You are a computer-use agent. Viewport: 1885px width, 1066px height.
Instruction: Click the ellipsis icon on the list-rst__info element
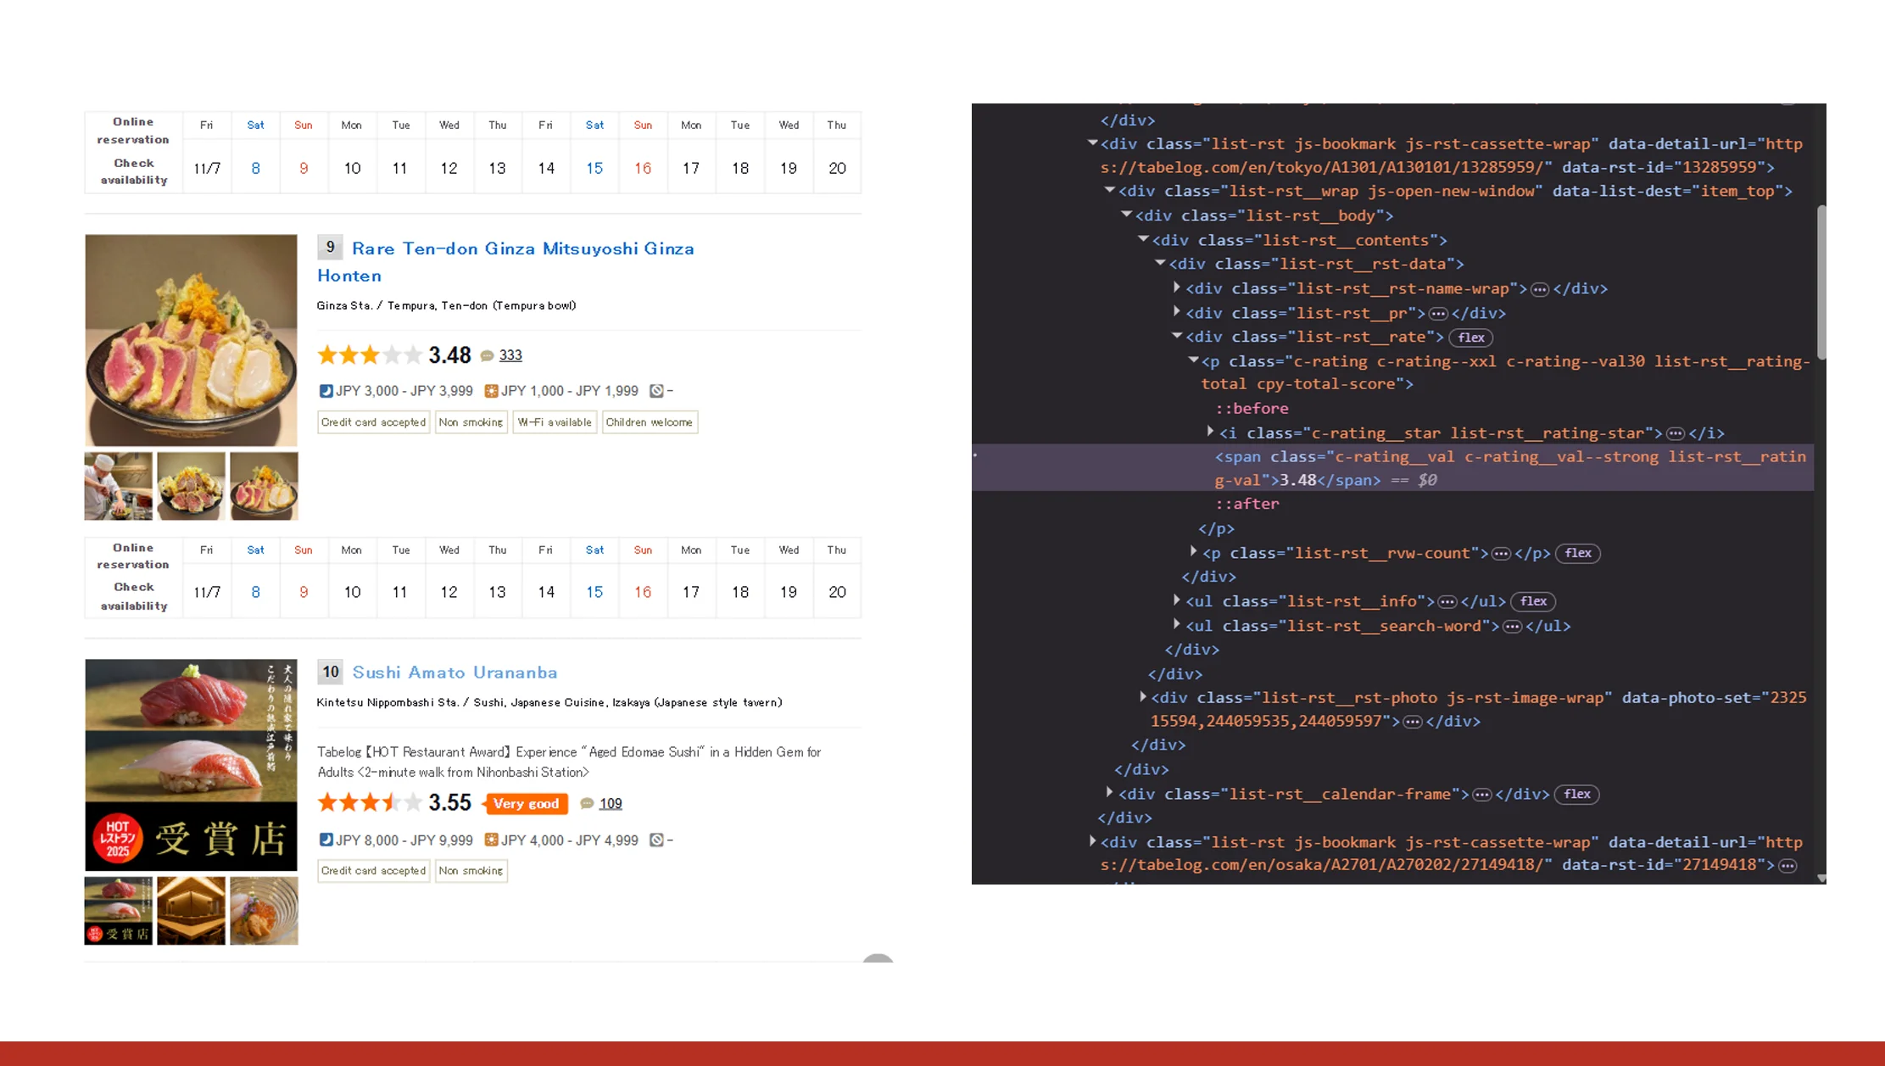1447,601
